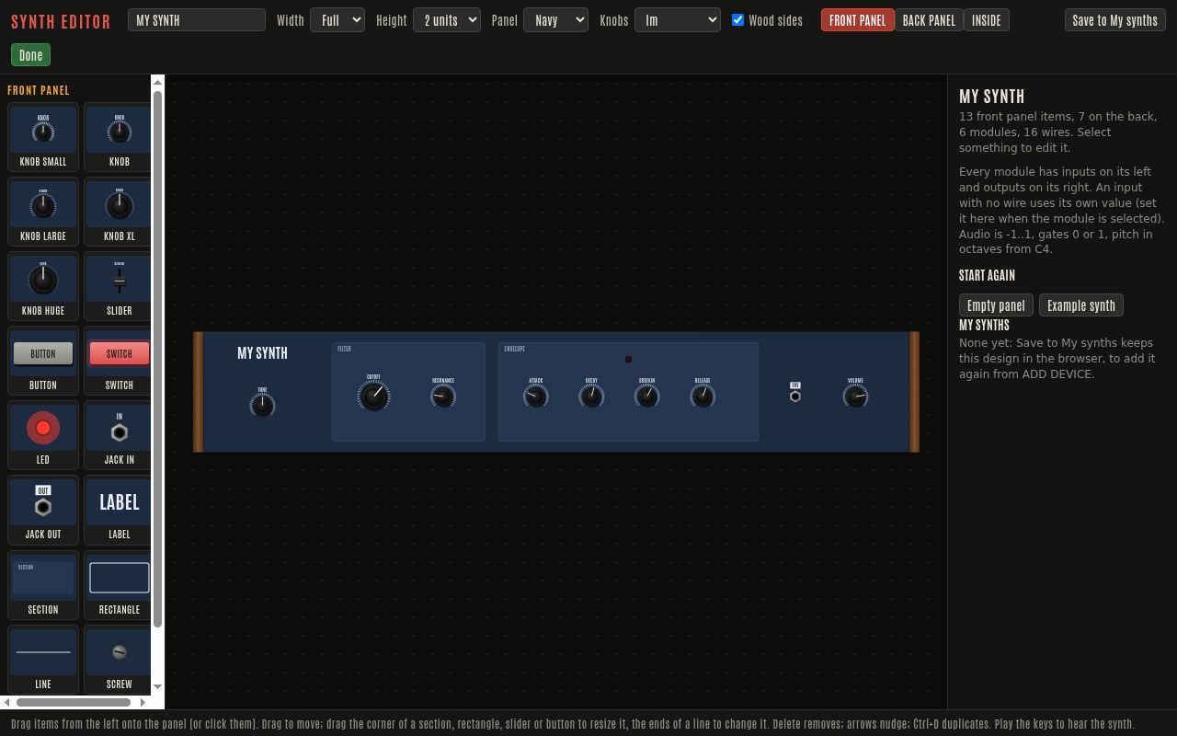
Task: Select the Cutoff knob on the synth panel
Action: (x=373, y=396)
